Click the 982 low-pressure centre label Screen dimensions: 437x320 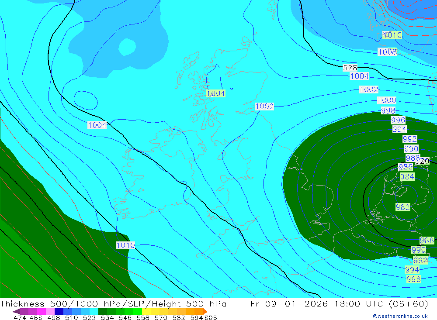pos(403,207)
